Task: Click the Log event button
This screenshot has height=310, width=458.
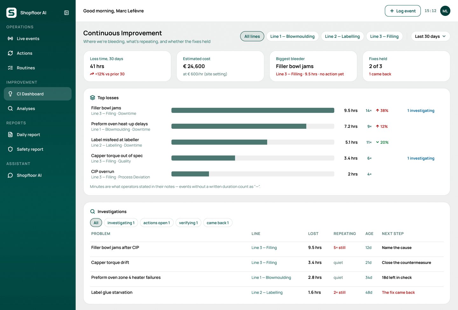Action: (403, 11)
